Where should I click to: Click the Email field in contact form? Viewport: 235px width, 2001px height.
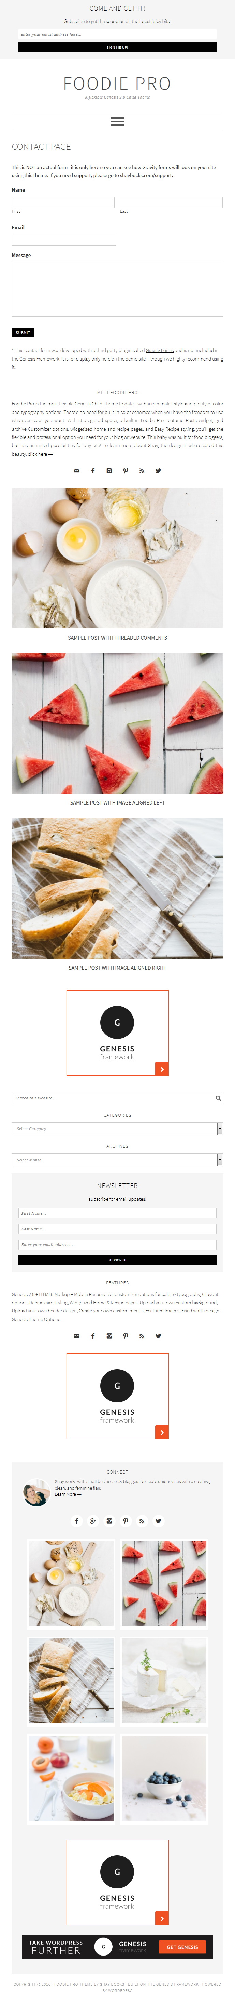click(63, 240)
